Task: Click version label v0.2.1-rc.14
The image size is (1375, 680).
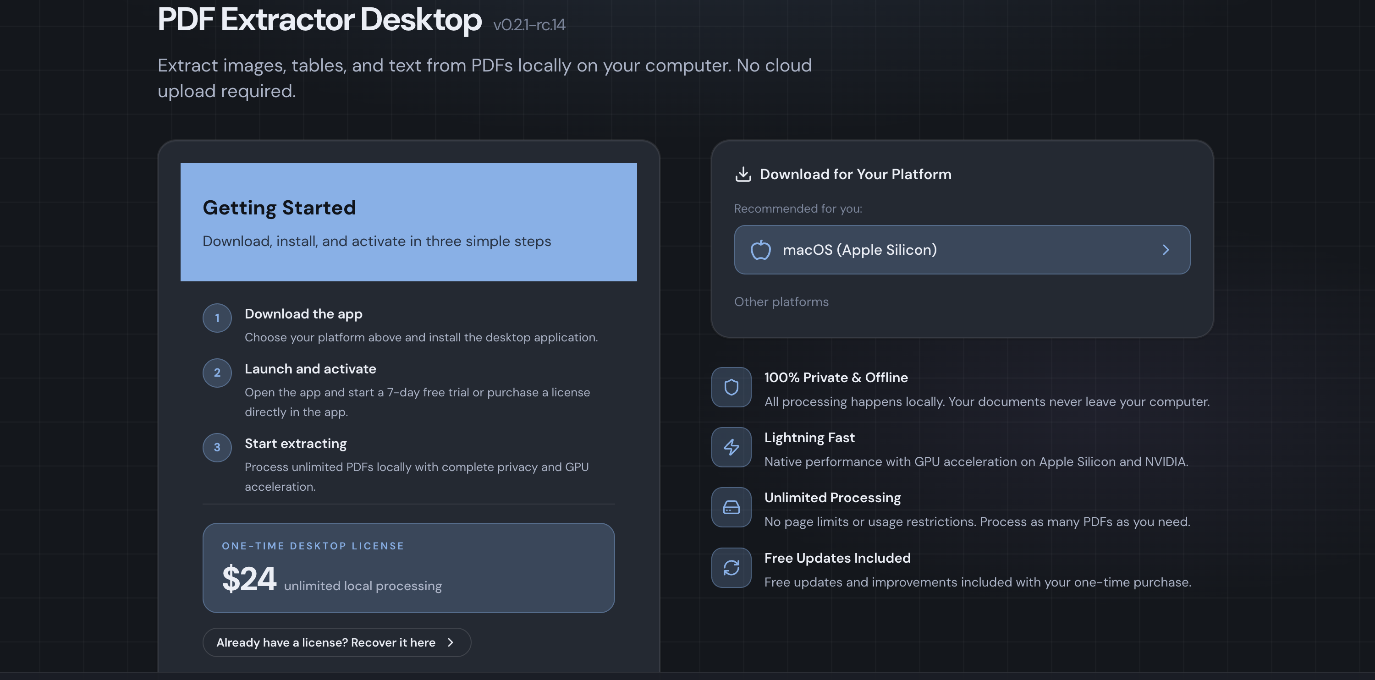Action: [529, 25]
